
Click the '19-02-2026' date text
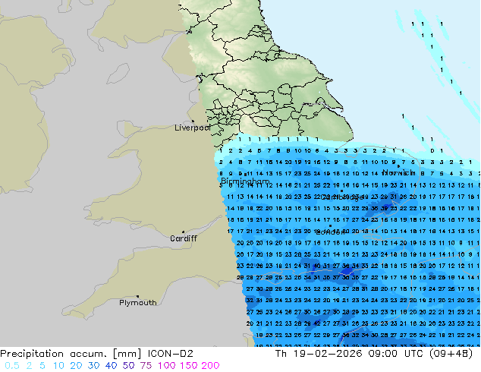(328, 354)
